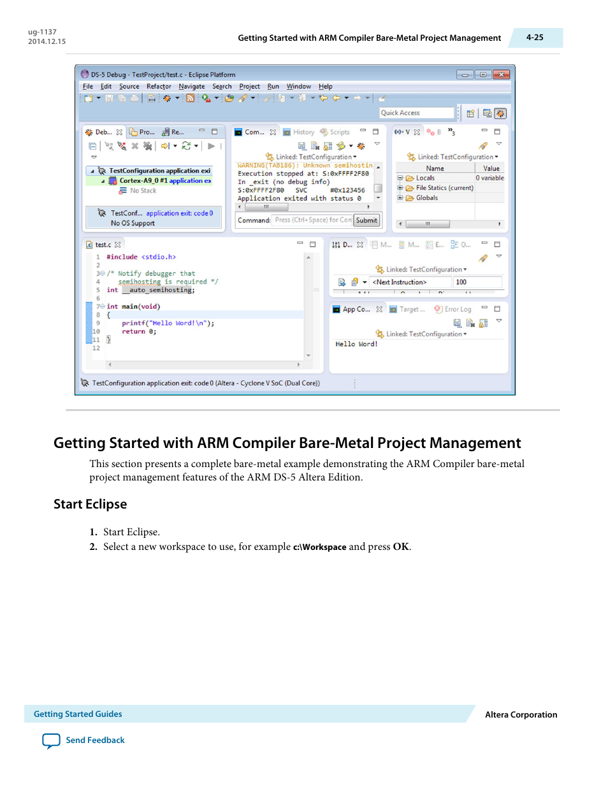
Task: Click the editor horizontal scrollbar
Action: [204, 365]
